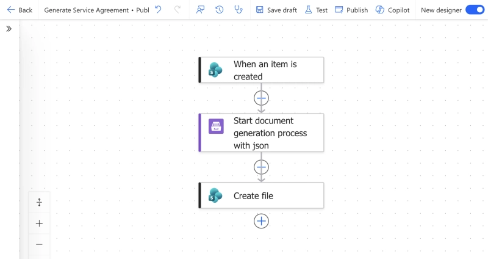Save the flow as draft
The width and height of the screenshot is (488, 259).
[x=276, y=10]
